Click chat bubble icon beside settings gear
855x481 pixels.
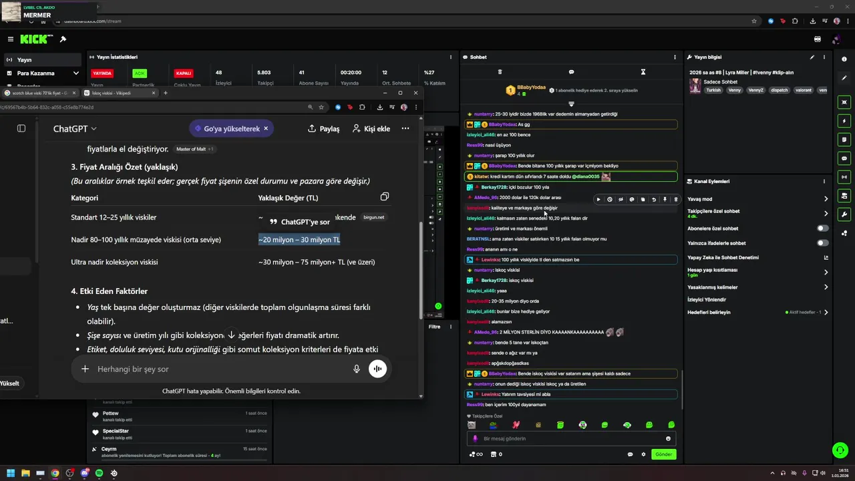[630, 454]
